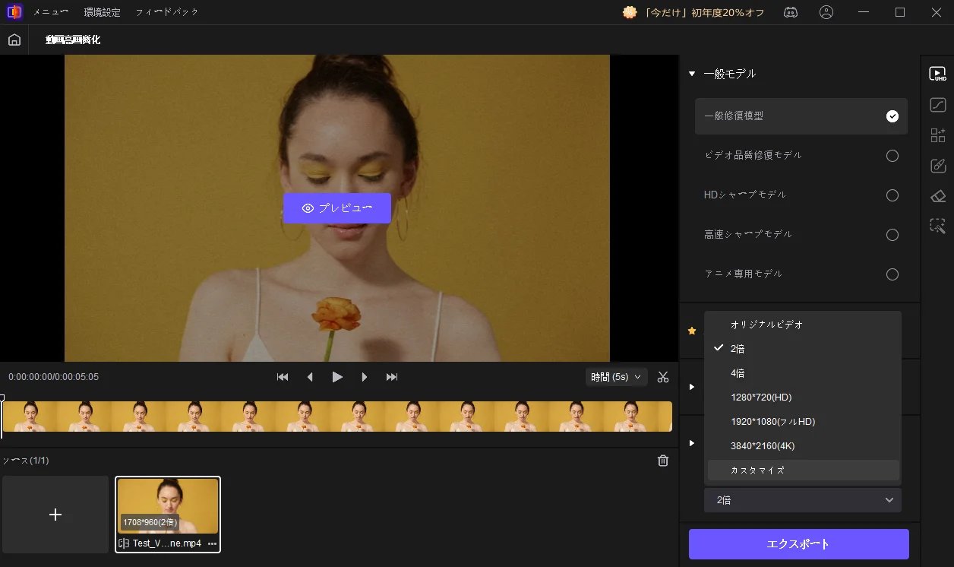Open the account profile icon
954x567 pixels.
click(x=826, y=12)
